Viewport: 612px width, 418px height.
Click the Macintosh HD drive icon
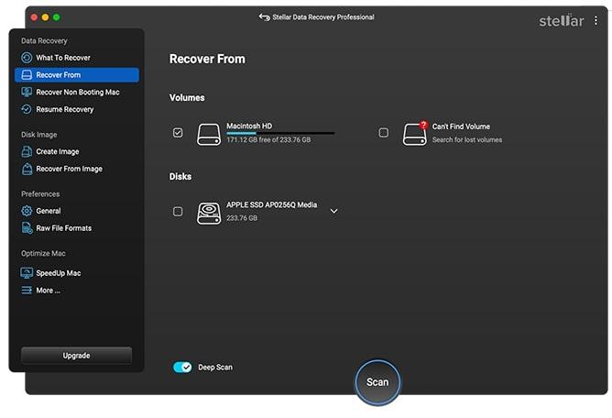209,135
